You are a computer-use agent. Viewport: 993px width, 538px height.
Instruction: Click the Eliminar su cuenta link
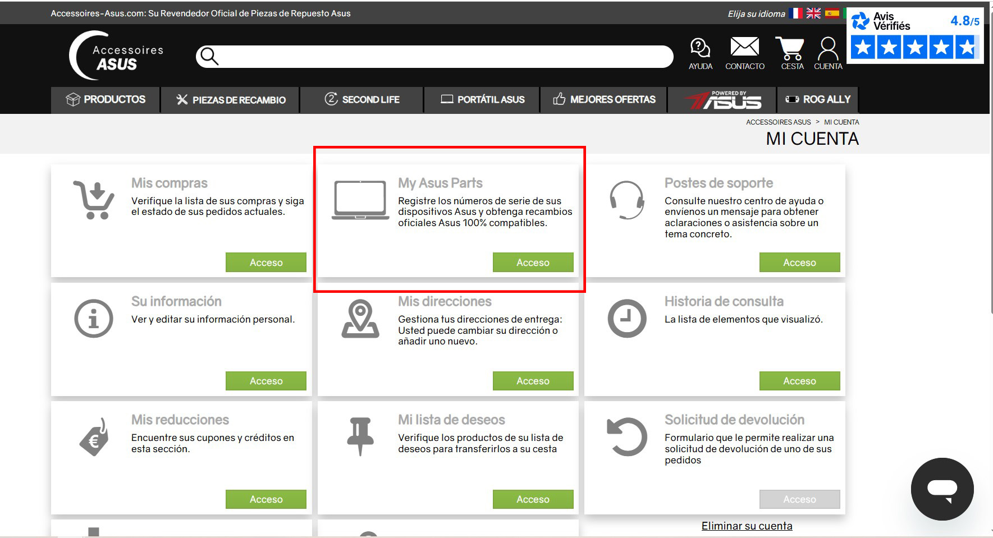click(x=747, y=526)
